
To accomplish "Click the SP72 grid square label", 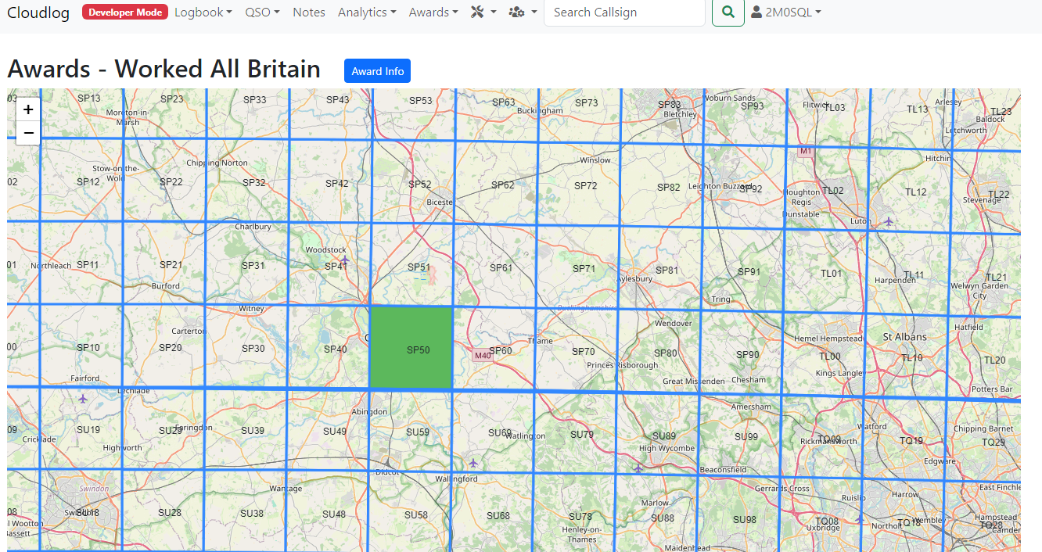I will click(x=585, y=186).
